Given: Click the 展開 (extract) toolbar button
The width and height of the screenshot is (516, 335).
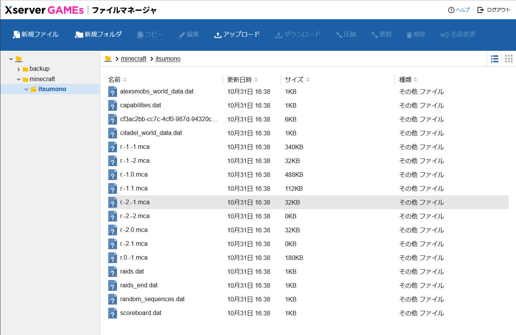Looking at the screenshot, I should click(381, 35).
